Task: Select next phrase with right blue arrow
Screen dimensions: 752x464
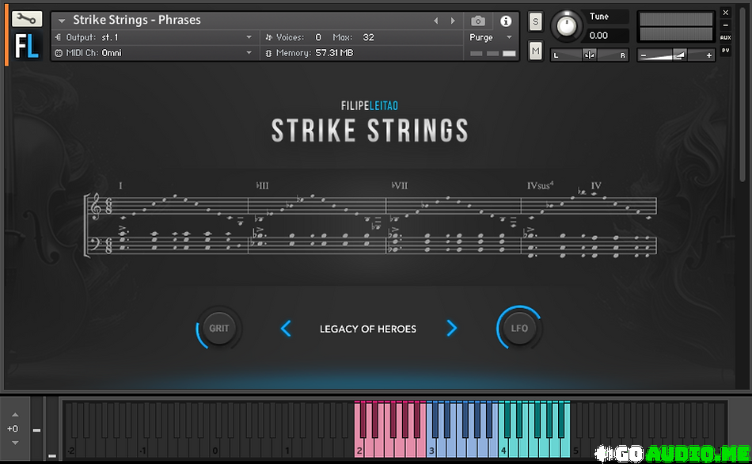Action: pyautogui.click(x=451, y=329)
